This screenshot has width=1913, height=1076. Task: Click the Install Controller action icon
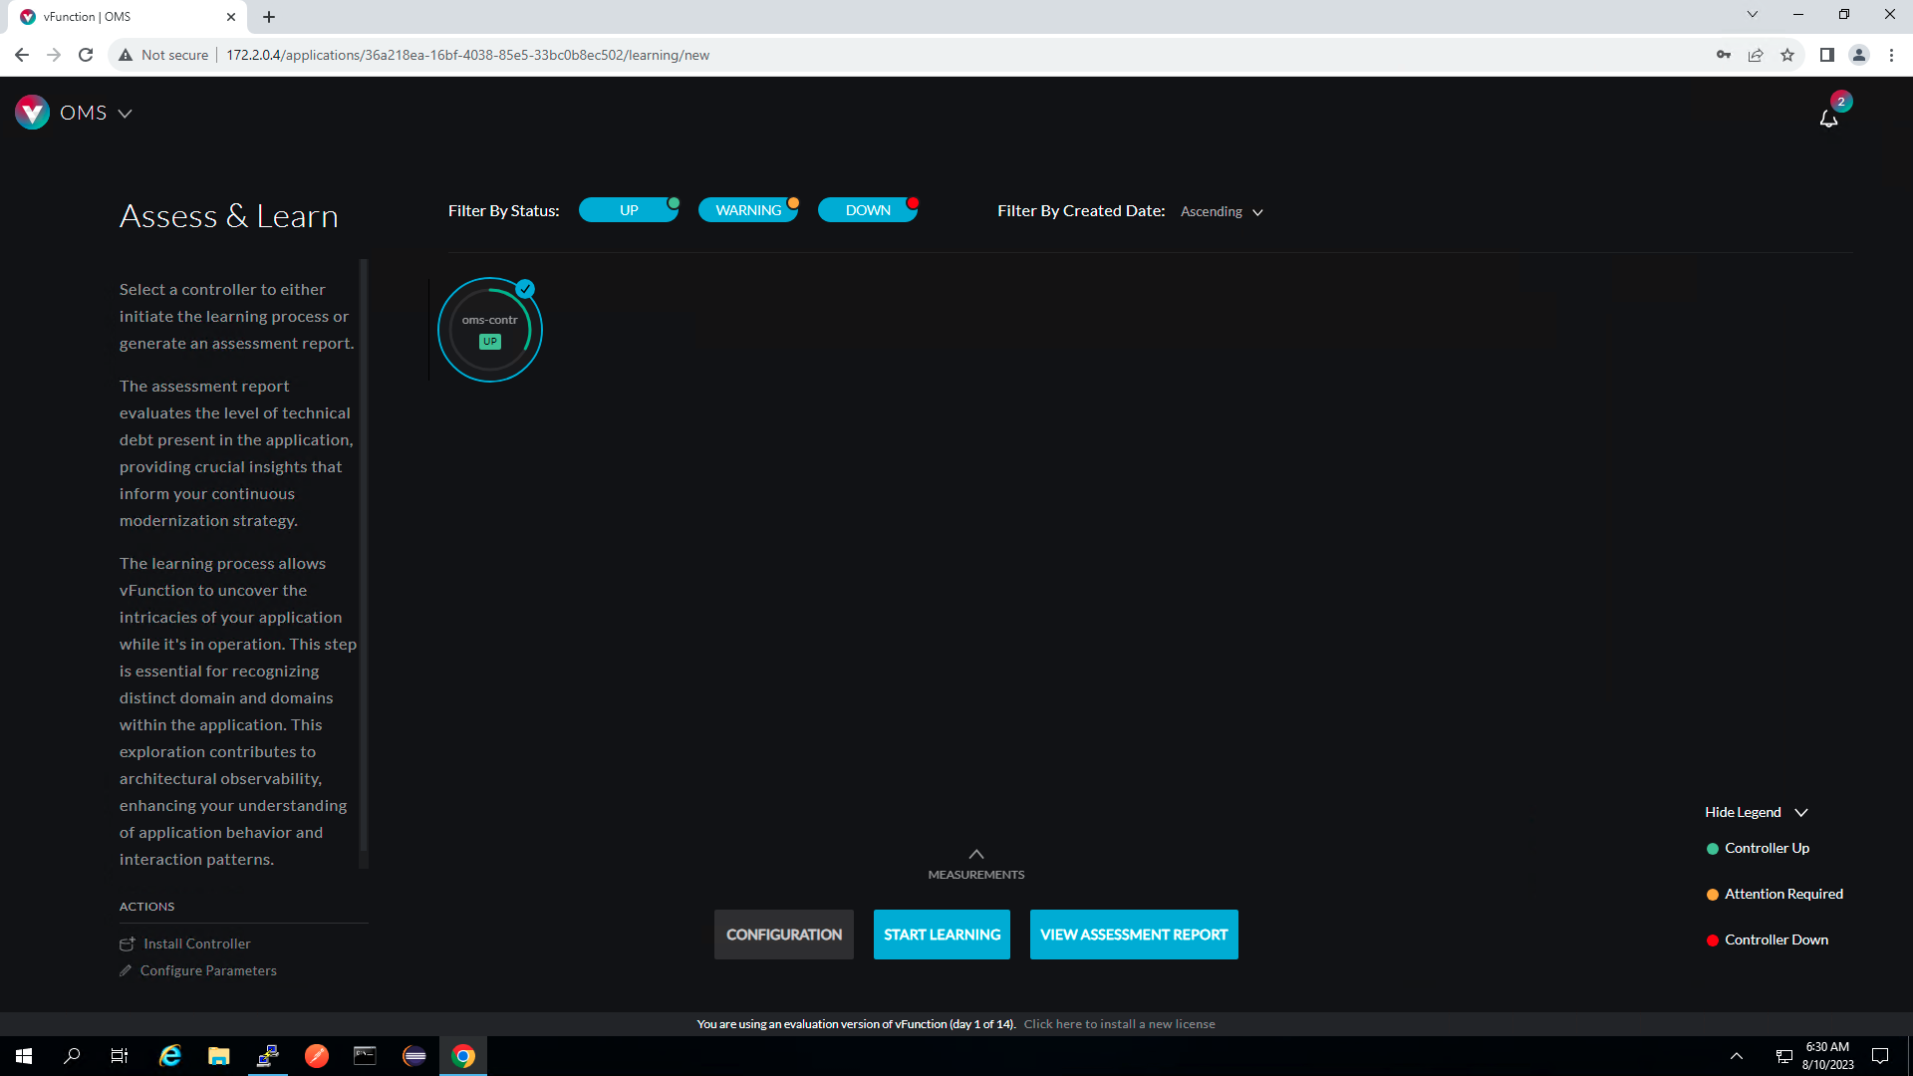128,941
